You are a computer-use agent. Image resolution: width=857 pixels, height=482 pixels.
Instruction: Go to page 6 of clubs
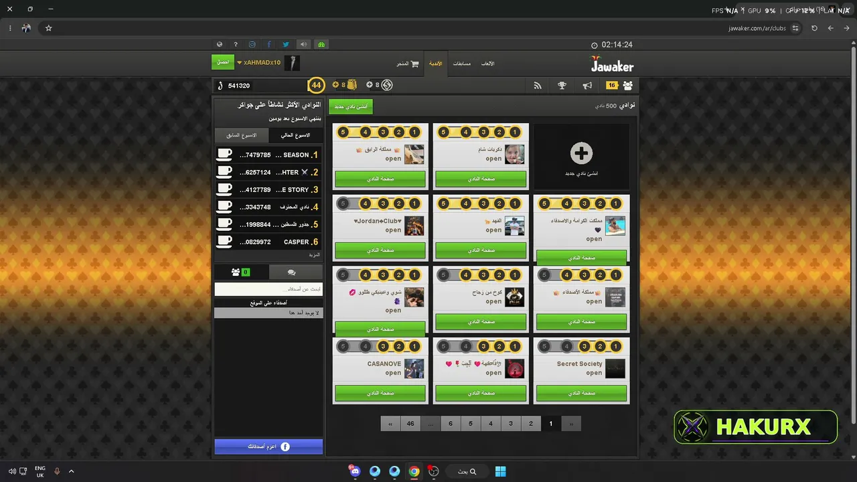coord(451,424)
